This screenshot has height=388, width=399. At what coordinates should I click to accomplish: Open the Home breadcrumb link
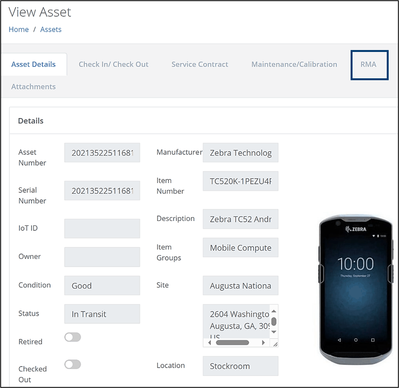pos(19,29)
